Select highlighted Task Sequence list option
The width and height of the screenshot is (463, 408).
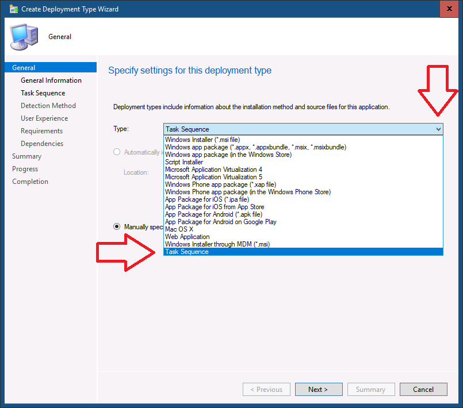click(303, 252)
